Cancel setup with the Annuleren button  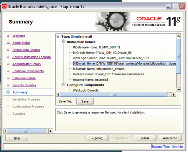click(x=170, y=138)
